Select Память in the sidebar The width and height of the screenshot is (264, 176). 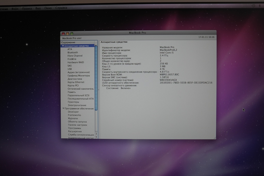(72, 92)
